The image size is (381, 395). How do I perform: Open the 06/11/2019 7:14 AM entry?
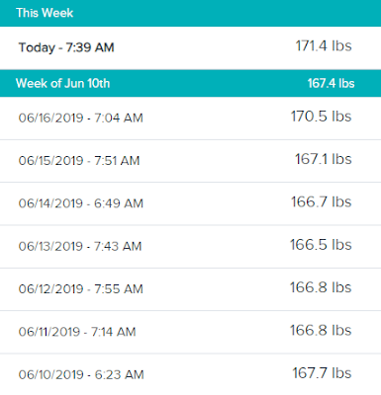tap(190, 332)
